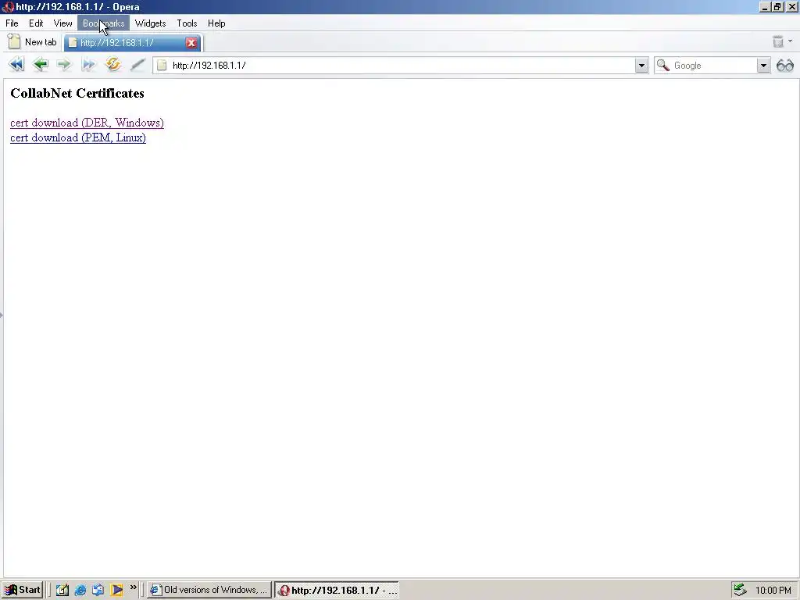Click the green Forward arrow
Screen dimensions: 800x600
(x=64, y=64)
